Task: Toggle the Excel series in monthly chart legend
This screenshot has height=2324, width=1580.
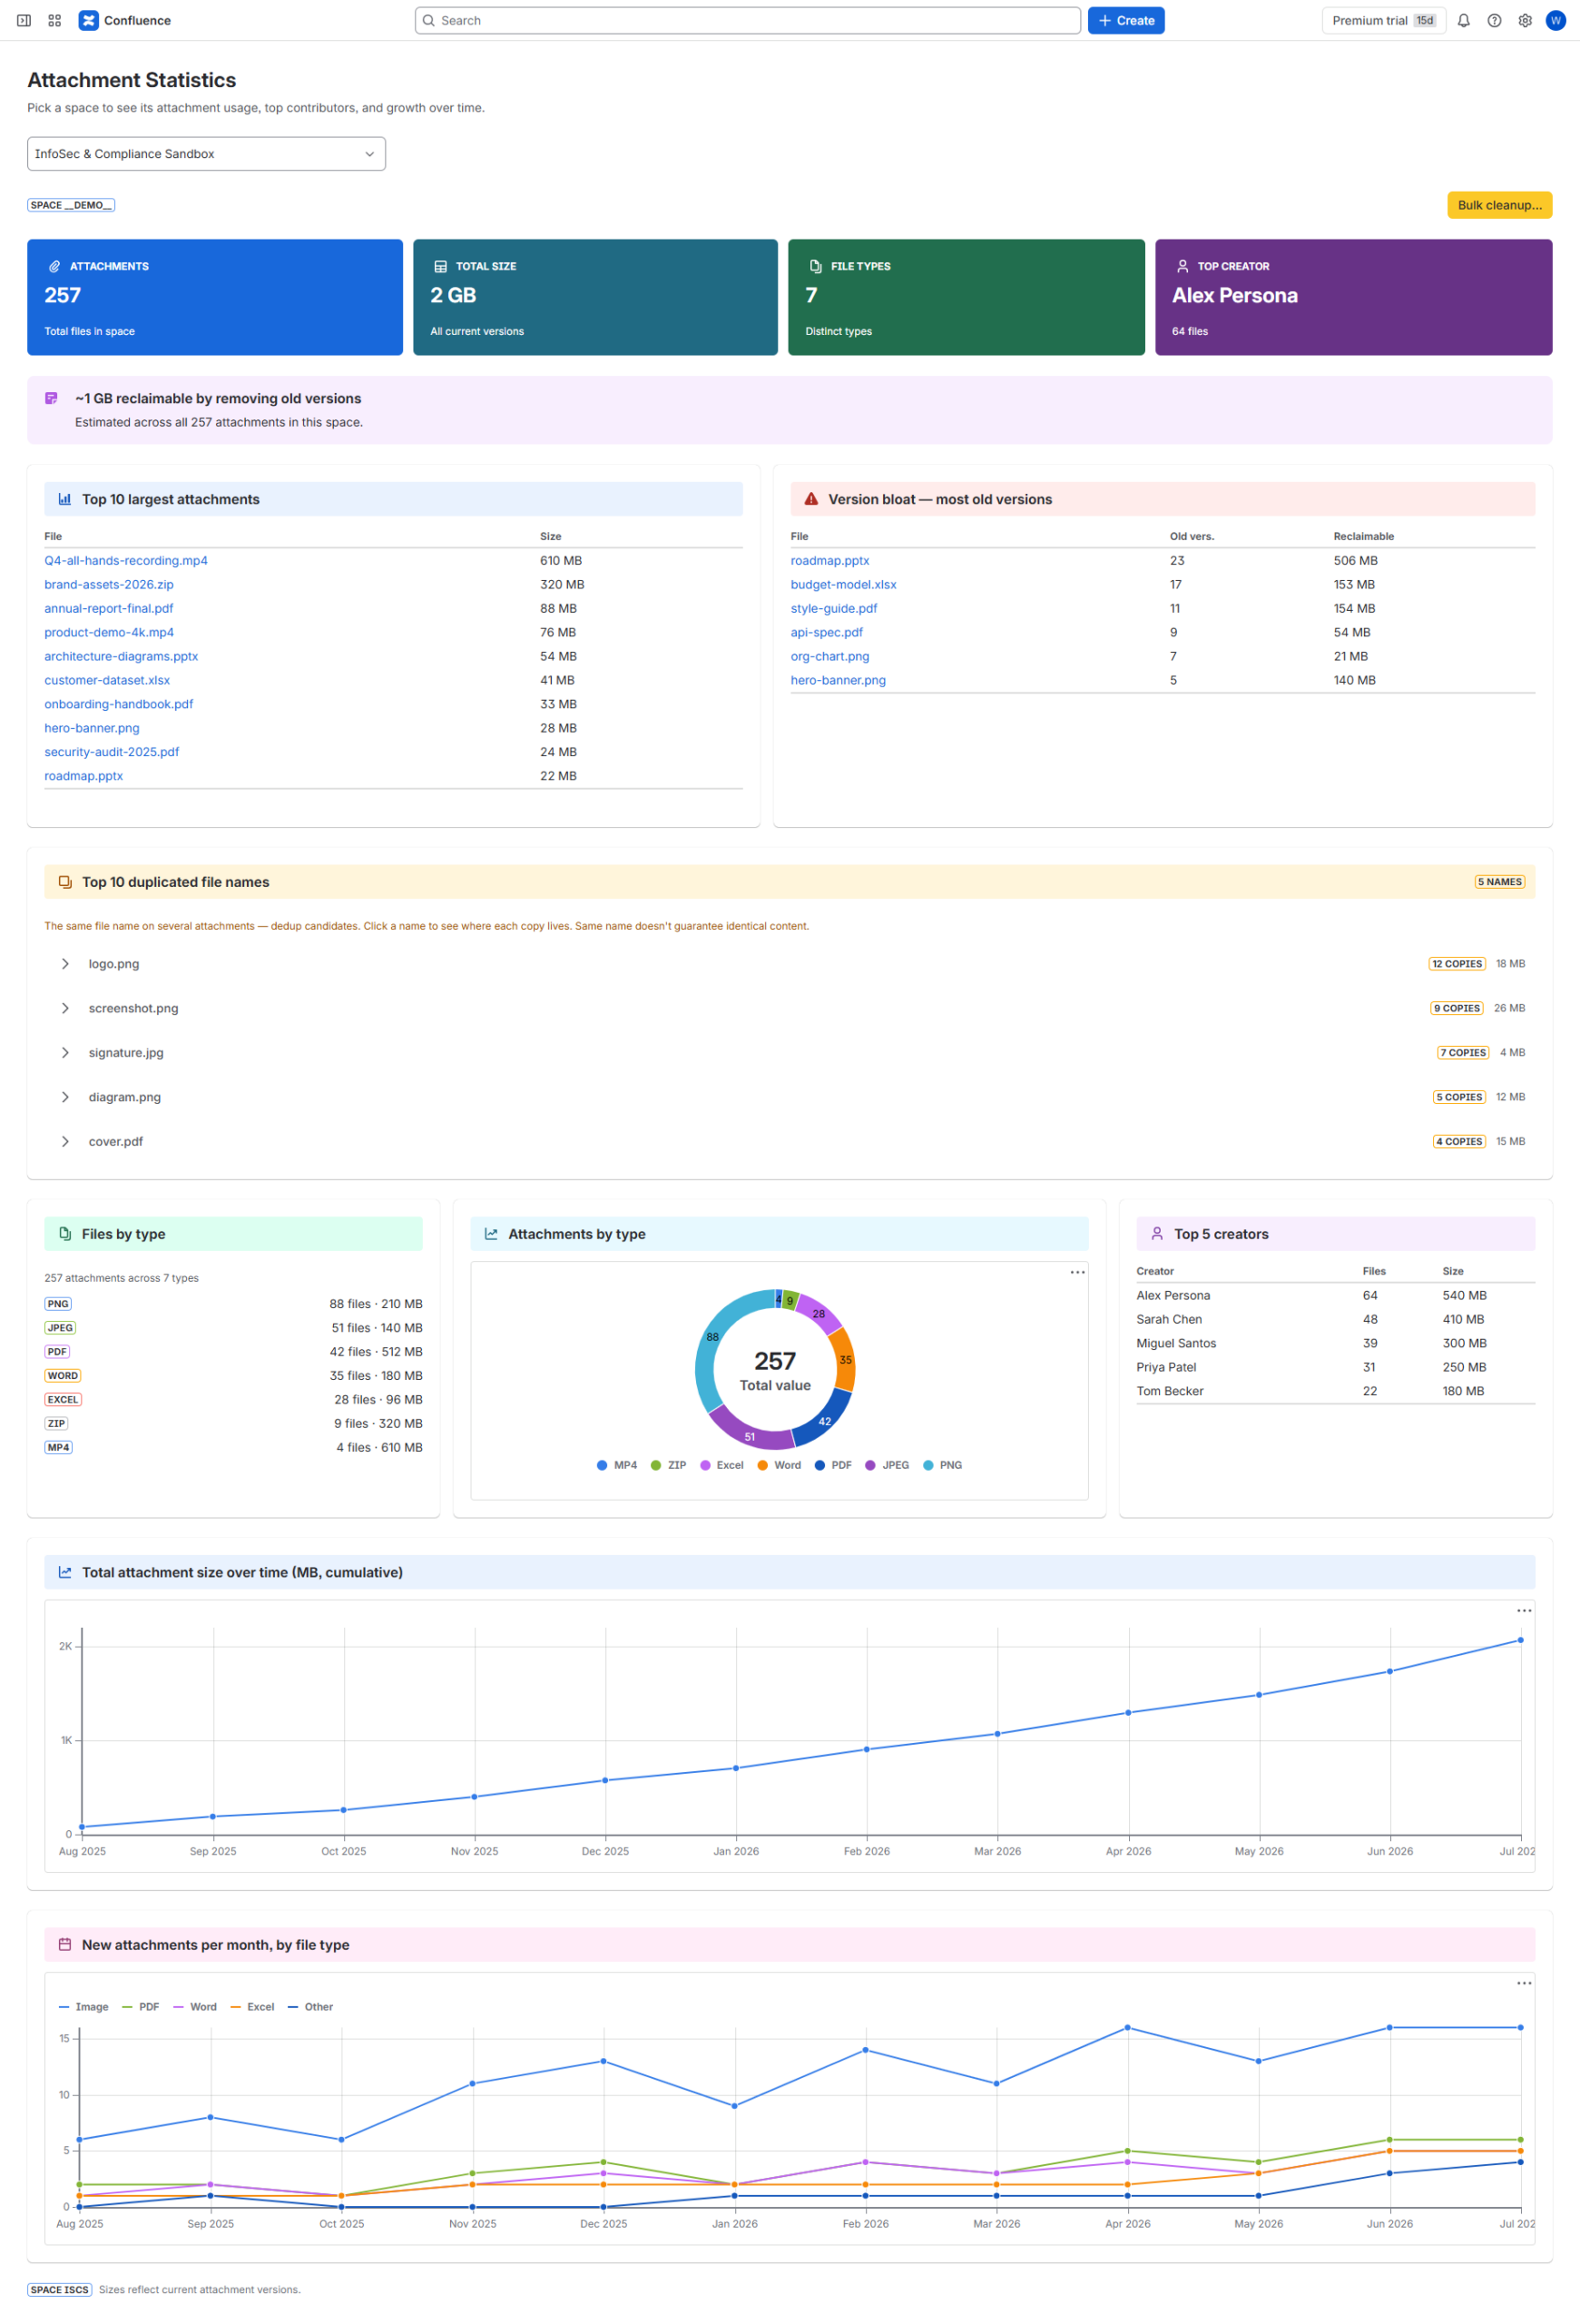Action: click(x=252, y=2006)
